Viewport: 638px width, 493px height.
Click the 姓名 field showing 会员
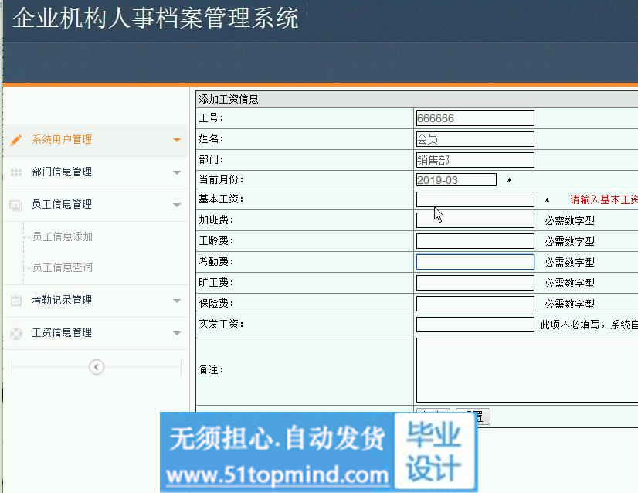coord(475,139)
